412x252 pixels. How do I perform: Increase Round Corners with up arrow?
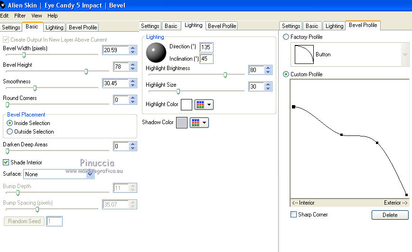click(x=133, y=98)
